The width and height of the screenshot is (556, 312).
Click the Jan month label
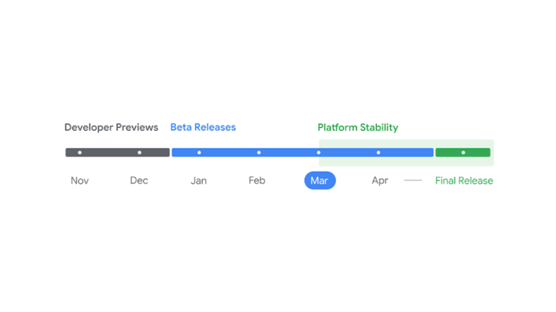198,181
